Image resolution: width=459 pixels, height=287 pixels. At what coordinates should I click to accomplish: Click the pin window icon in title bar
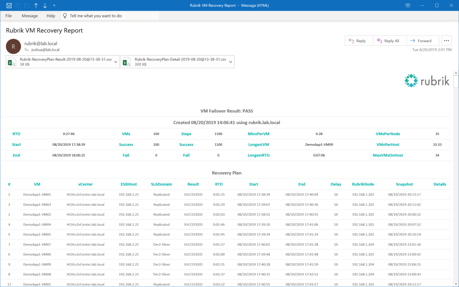tap(407, 5)
